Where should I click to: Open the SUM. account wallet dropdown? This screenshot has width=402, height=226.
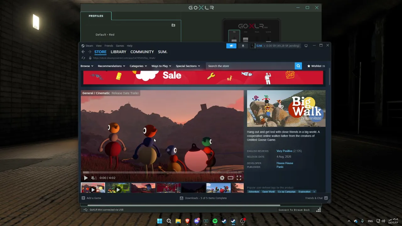coord(275,46)
